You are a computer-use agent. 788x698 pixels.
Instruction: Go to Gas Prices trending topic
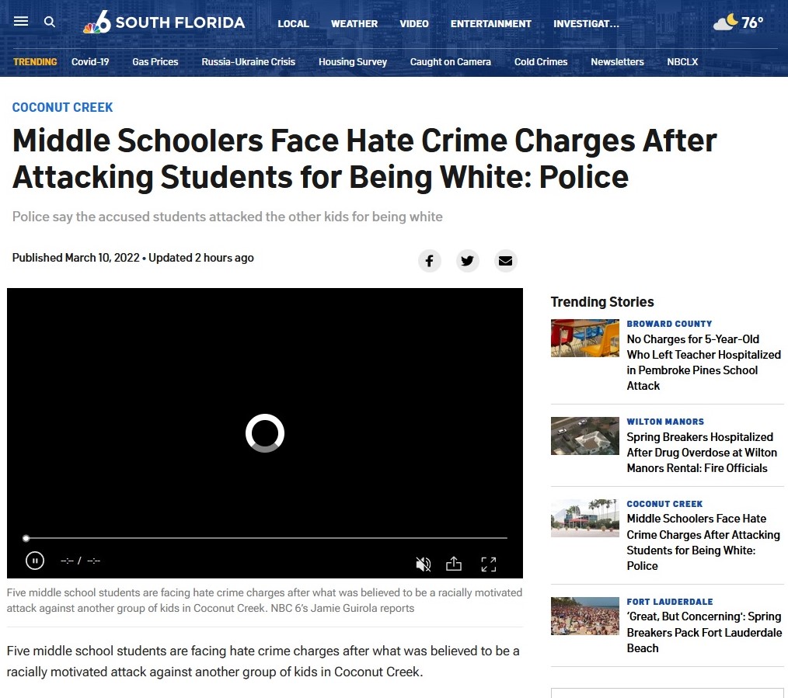[x=155, y=62]
